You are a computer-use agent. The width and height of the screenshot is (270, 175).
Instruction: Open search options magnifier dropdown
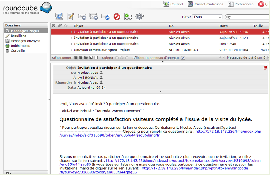(228, 17)
